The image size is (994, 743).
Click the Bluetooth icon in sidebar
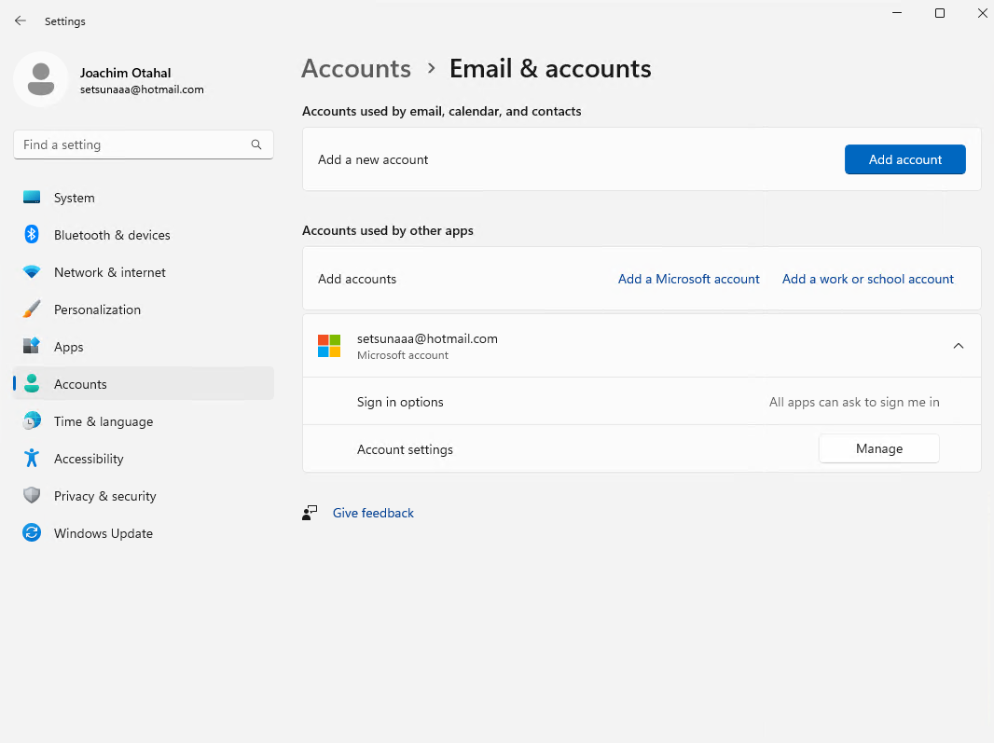click(32, 235)
